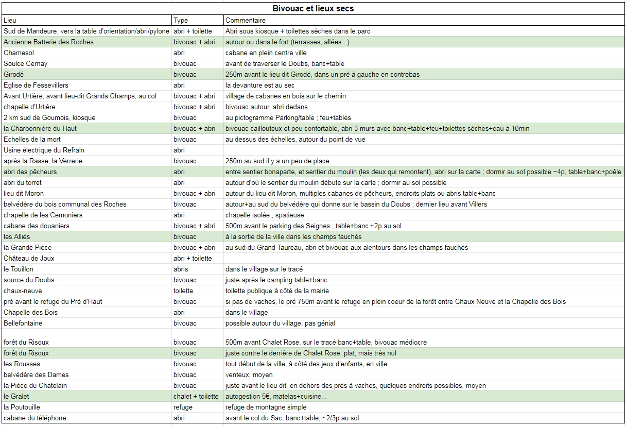Select the 'lieu dit Moron' cell
The image size is (626, 426).
87,194
